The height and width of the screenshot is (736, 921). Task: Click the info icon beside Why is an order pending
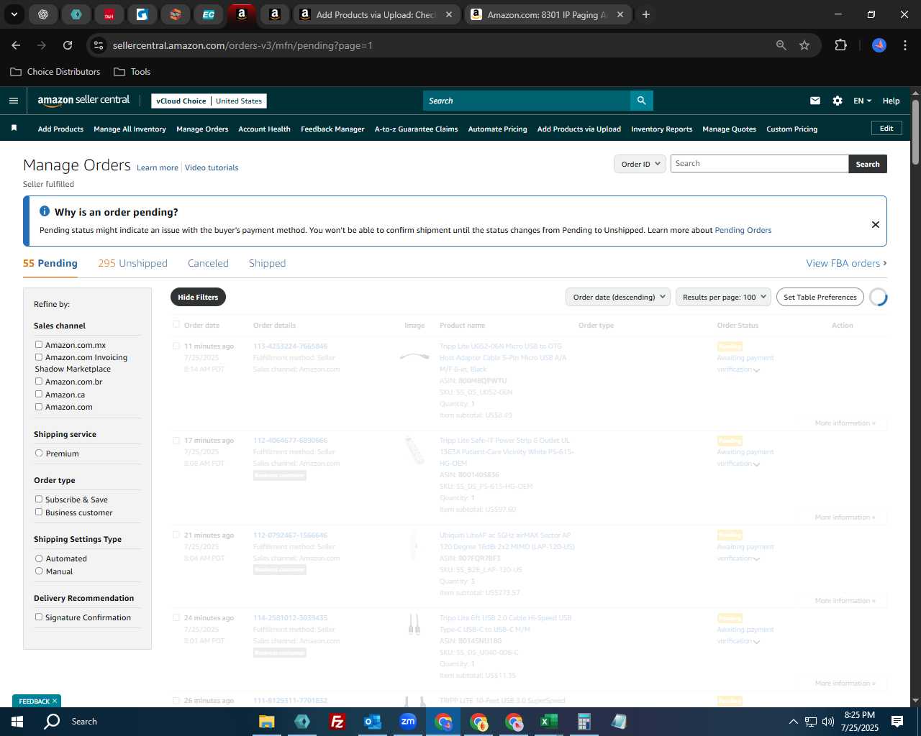tap(45, 211)
